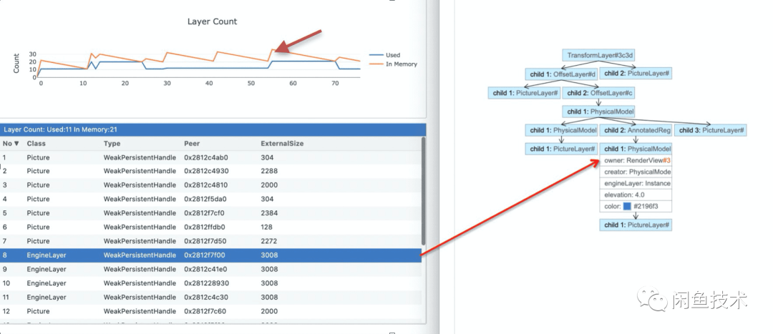
Task: Select the child 2: PictureLayer# node
Action: pos(636,74)
